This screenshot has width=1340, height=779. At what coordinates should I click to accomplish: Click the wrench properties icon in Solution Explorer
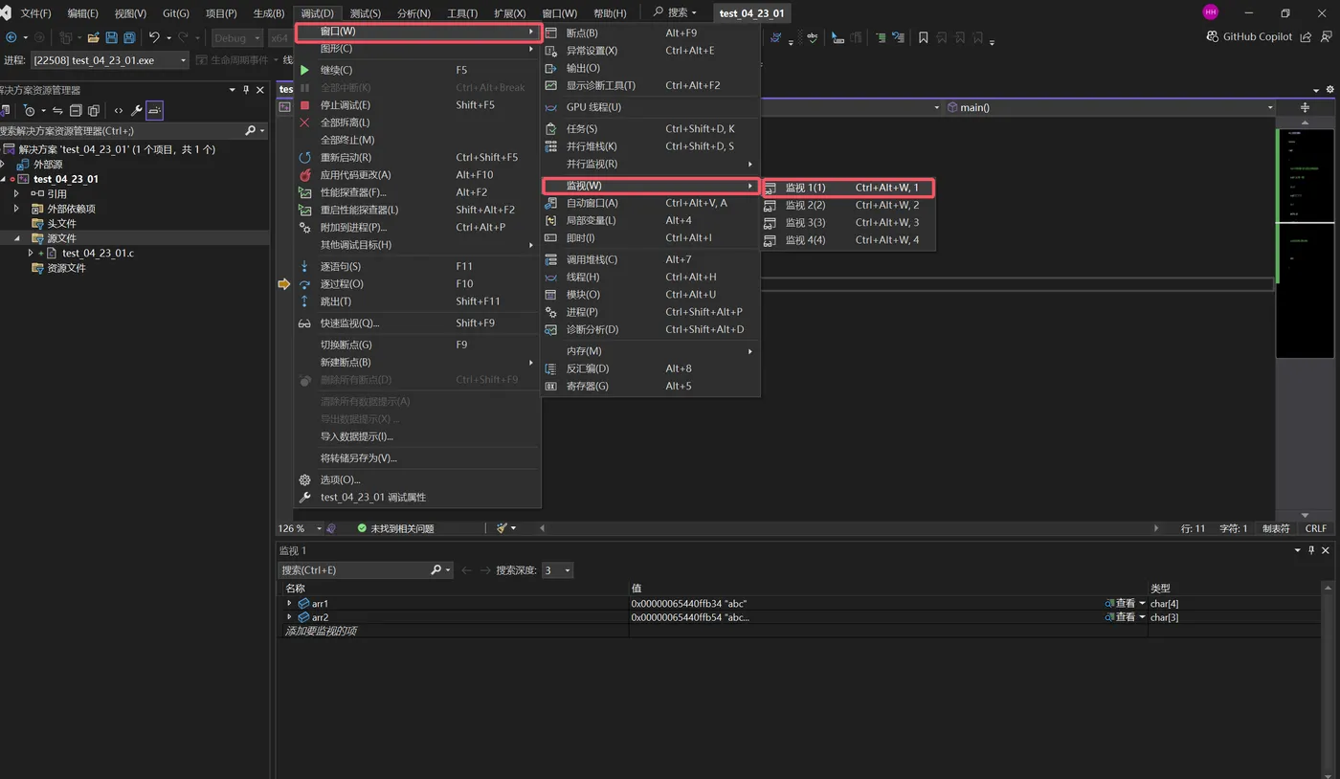[x=136, y=110]
